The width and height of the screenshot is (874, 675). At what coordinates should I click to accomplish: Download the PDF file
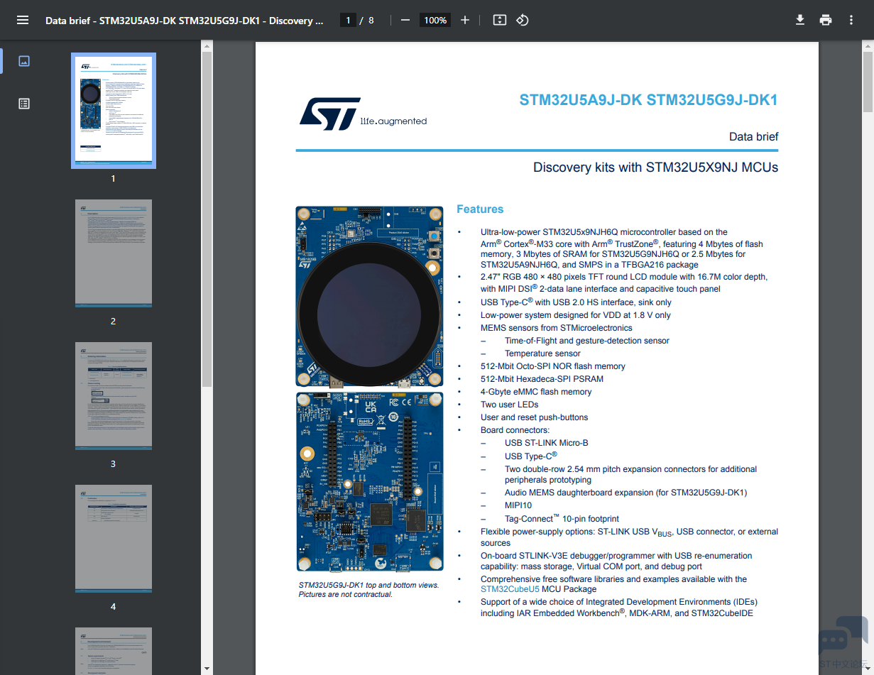[x=800, y=20]
